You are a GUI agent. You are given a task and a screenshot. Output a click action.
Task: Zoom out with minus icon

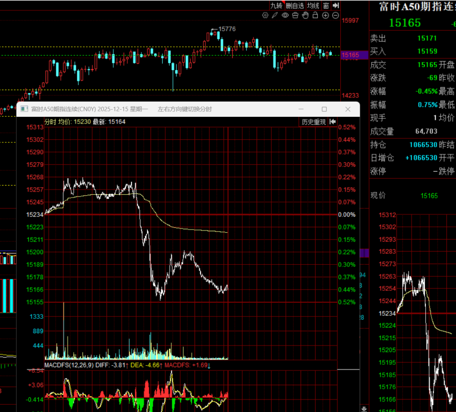pyautogui.click(x=336, y=16)
